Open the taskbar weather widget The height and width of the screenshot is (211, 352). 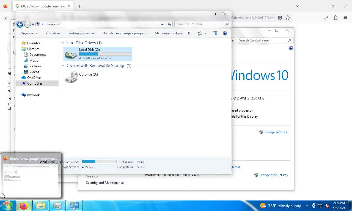(x=280, y=206)
